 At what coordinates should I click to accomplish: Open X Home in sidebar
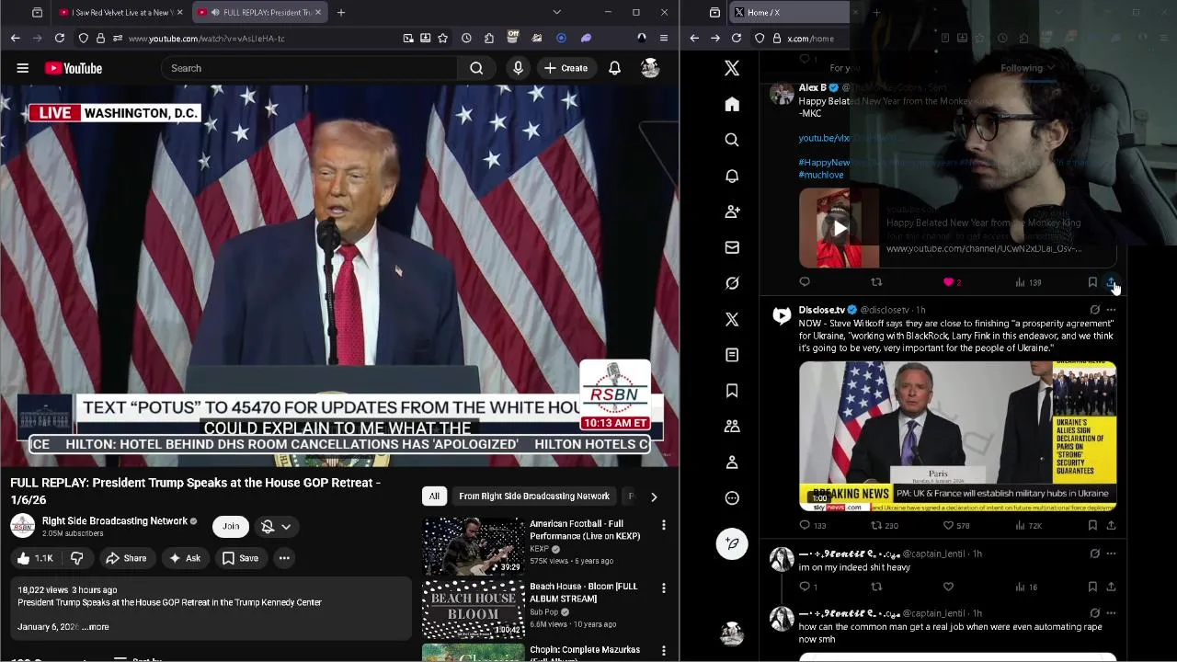tap(732, 104)
